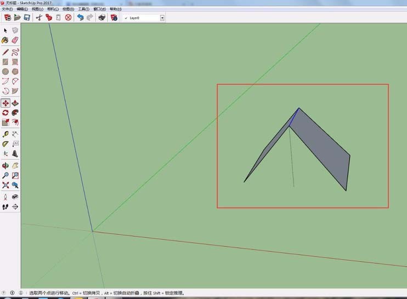Select the Line pencil tool
The image size is (407, 299).
(5, 52)
